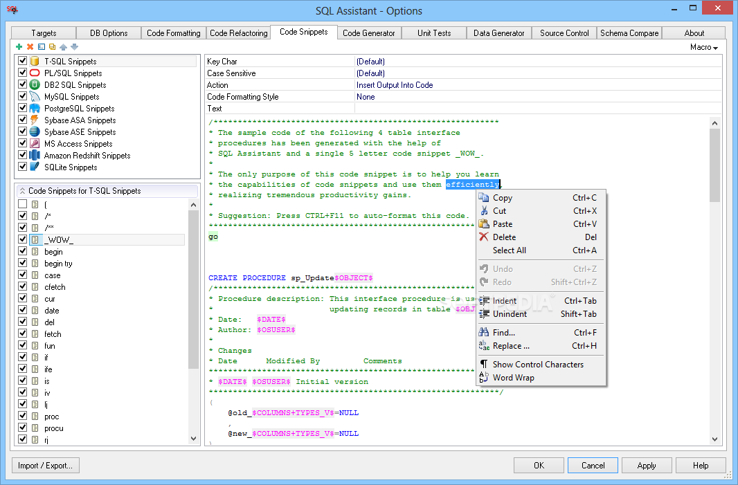Open the Key Char (Default) value dropdown
This screenshot has height=485, width=738.
[538, 61]
